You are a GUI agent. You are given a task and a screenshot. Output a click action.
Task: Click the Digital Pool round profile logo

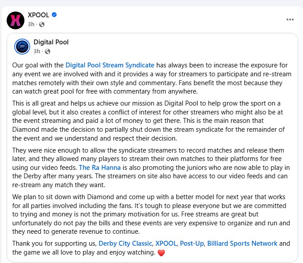(x=22, y=47)
